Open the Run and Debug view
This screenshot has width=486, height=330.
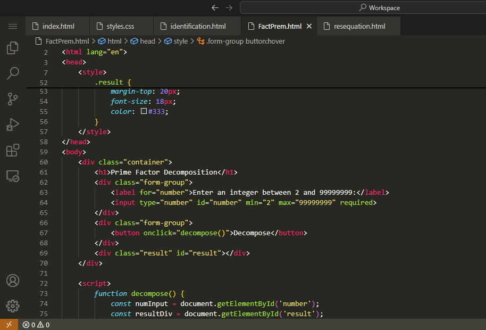[13, 125]
